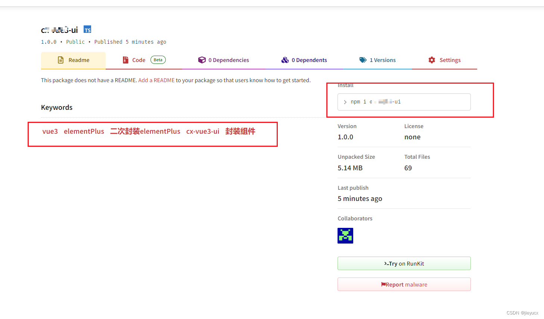Click the 'Published 5 minutes ago' text
This screenshot has width=544, height=319.
130,42
